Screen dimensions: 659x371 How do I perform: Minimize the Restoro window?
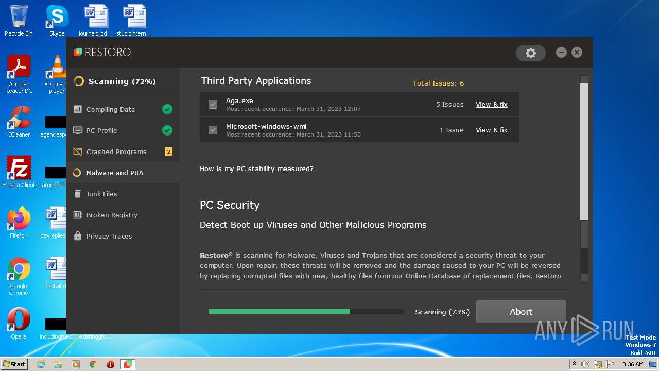click(561, 53)
